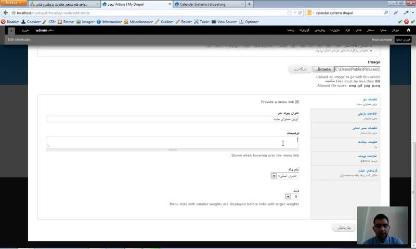Image resolution: width=416 pixels, height=249 pixels.
Task: Click the menu link title input field
Action: 173,119
